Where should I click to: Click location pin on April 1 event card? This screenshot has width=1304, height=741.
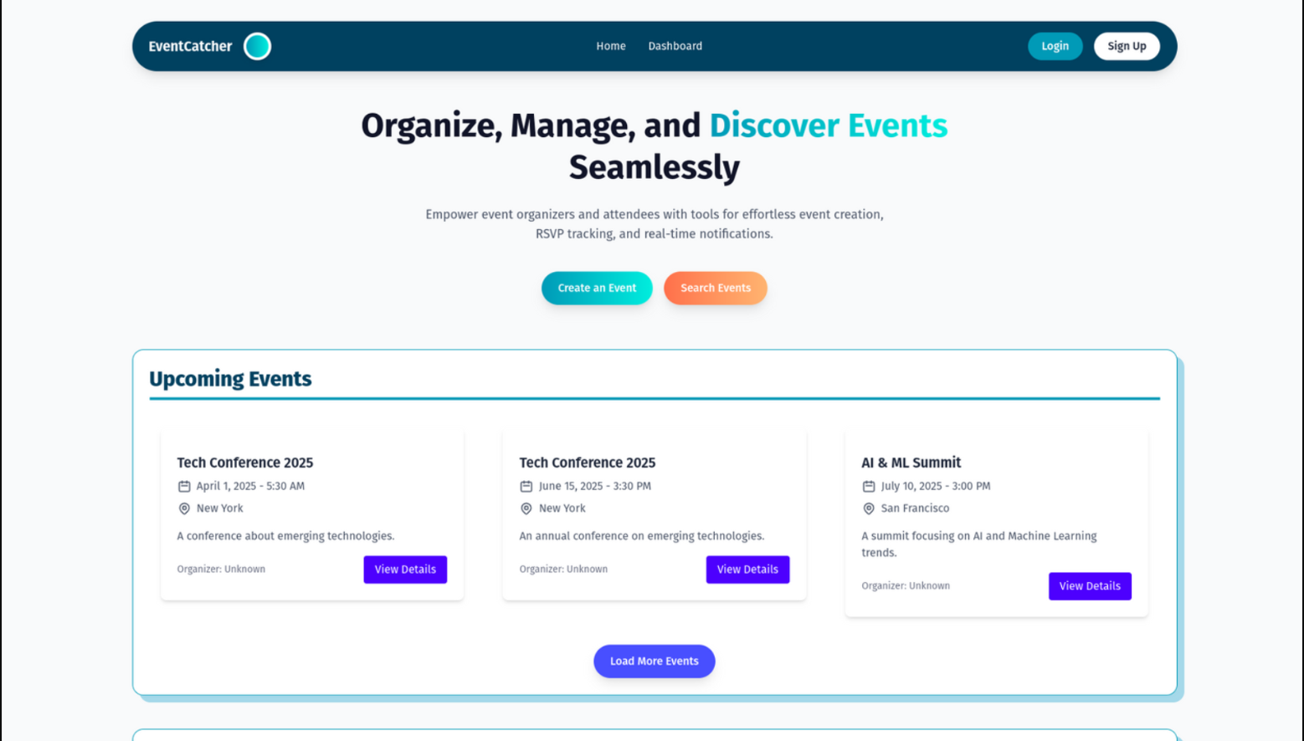click(184, 508)
